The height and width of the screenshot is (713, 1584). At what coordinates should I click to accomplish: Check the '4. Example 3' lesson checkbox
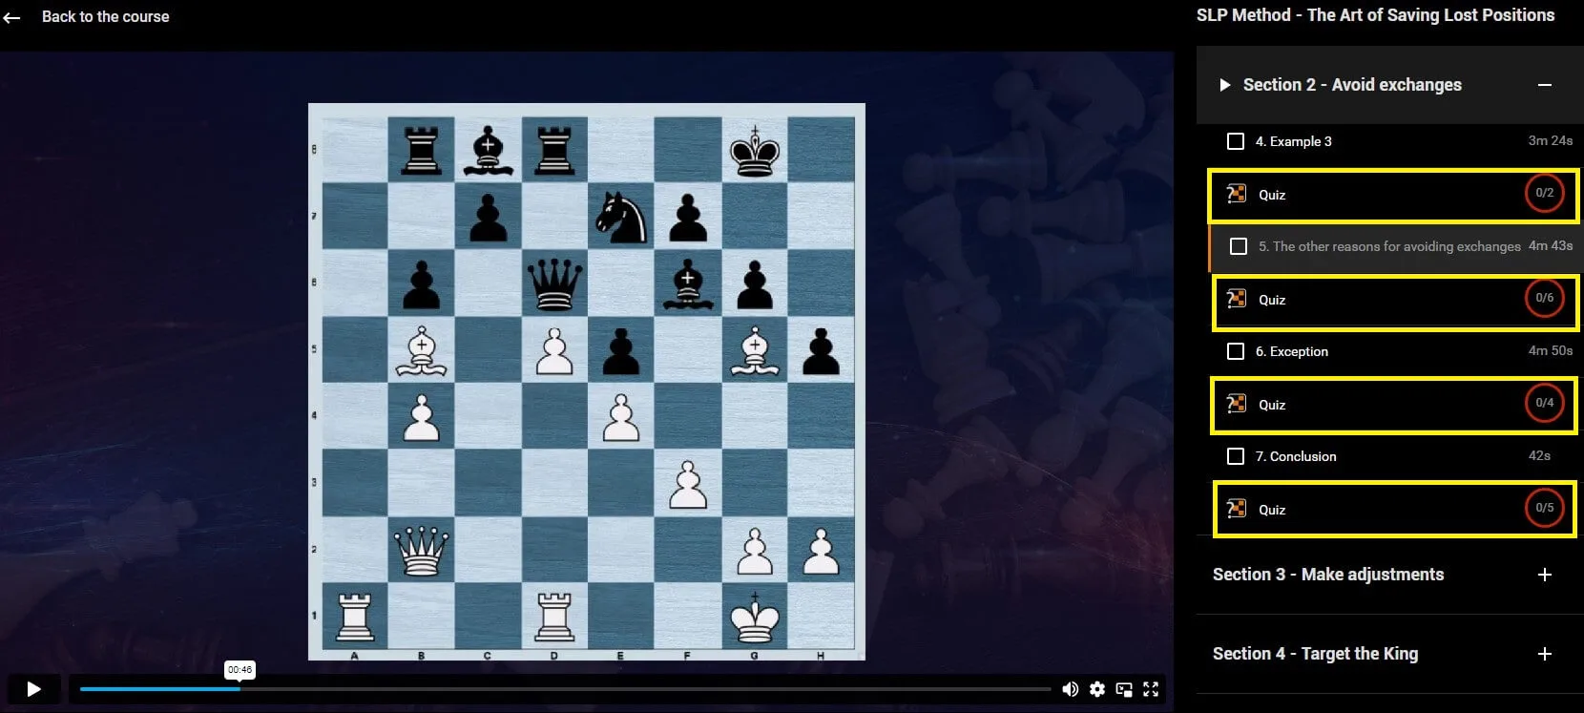tap(1236, 141)
